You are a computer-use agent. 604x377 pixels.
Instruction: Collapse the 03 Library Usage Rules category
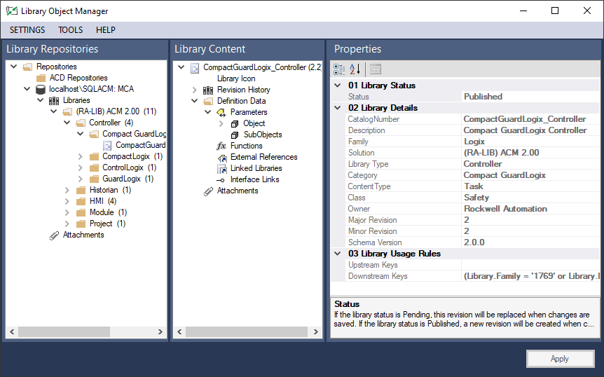click(338, 254)
